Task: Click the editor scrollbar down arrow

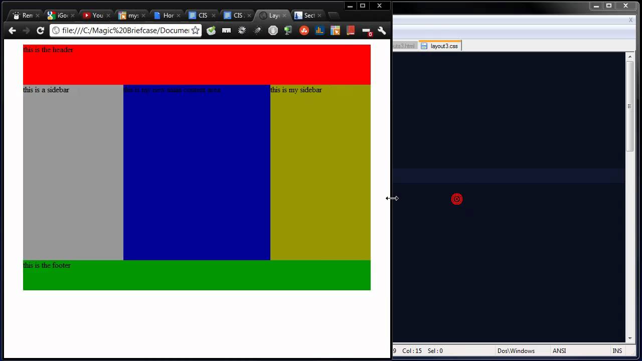Action: click(630, 338)
